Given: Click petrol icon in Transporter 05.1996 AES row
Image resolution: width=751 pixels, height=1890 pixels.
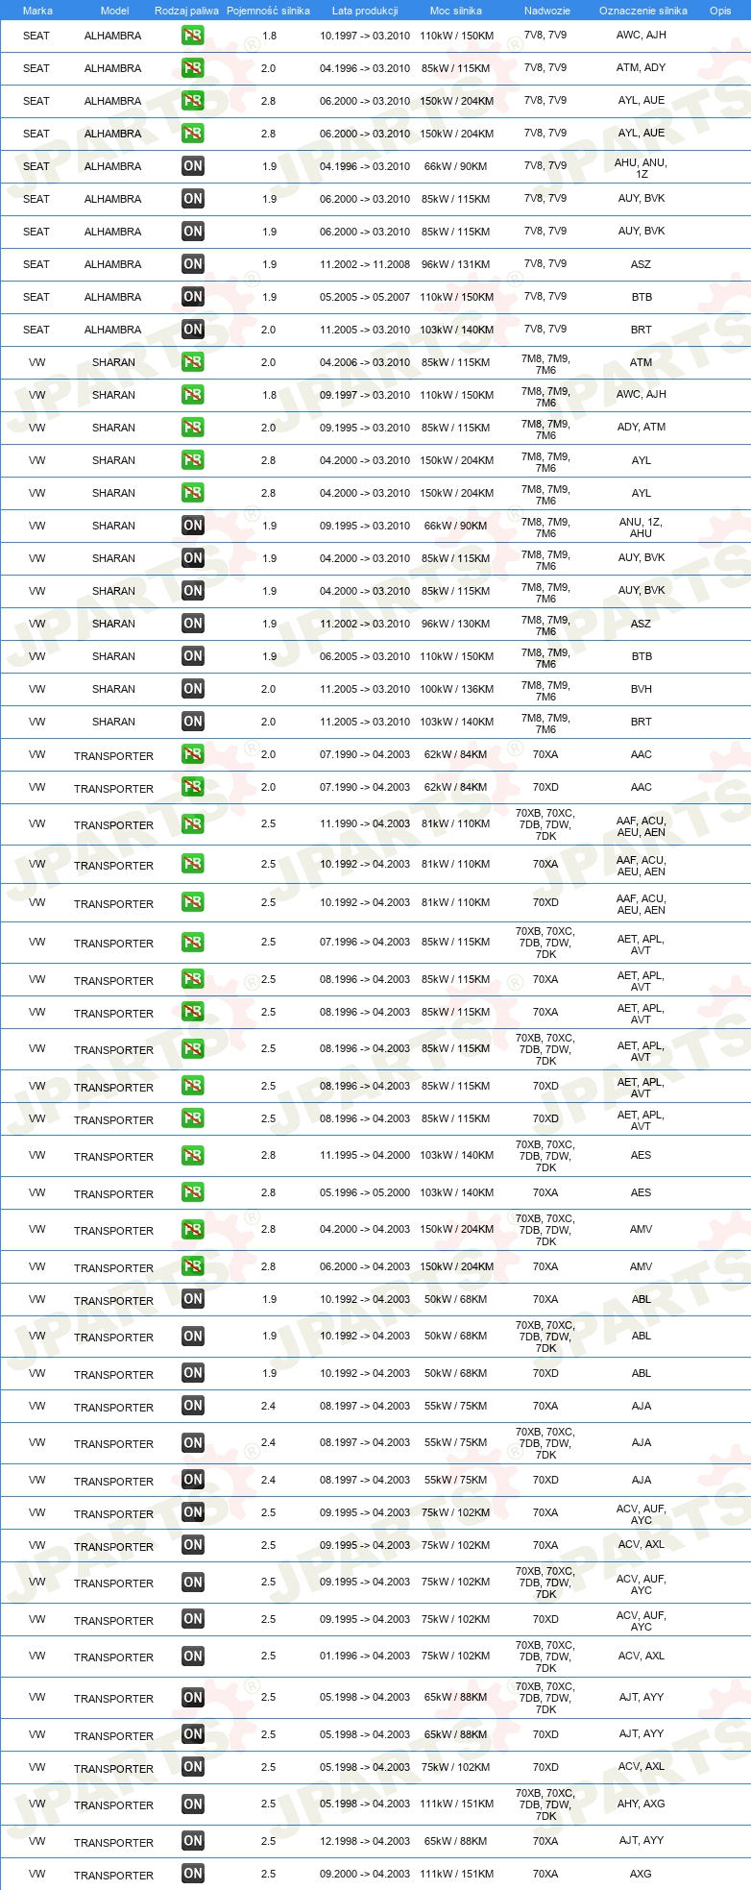Looking at the screenshot, I should (193, 1192).
